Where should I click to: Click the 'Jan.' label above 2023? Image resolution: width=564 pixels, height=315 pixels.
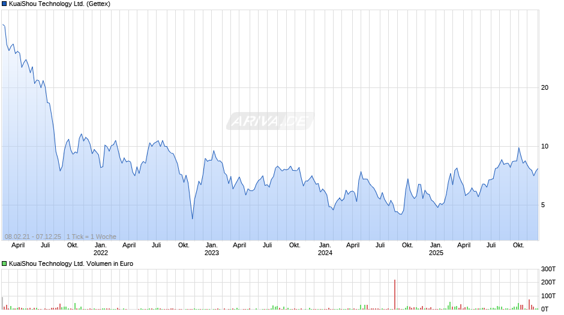tap(211, 246)
